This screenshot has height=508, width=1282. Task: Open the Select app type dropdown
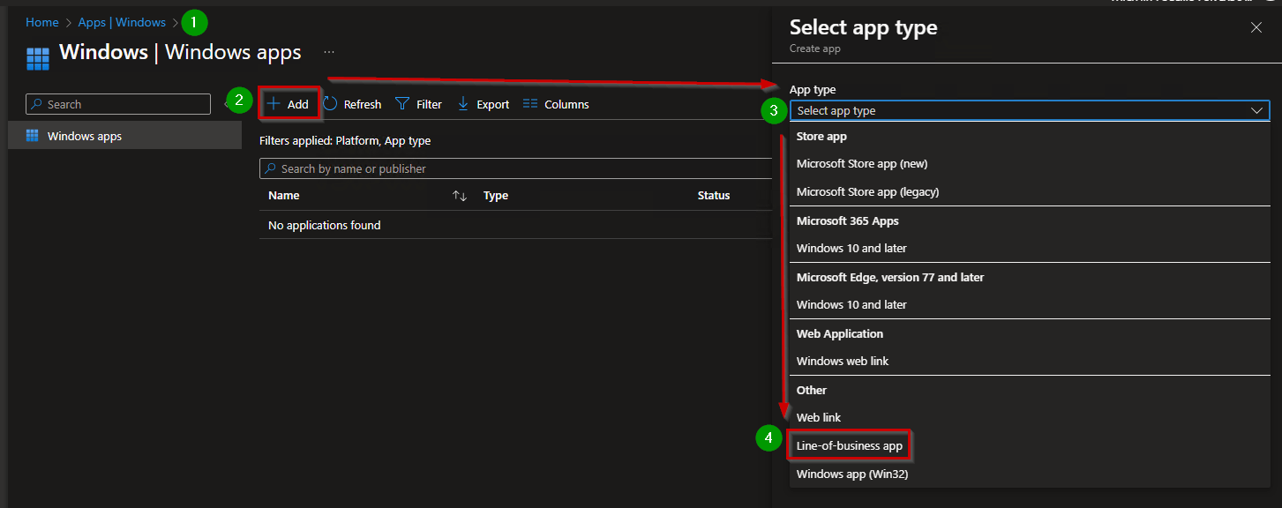(1030, 110)
